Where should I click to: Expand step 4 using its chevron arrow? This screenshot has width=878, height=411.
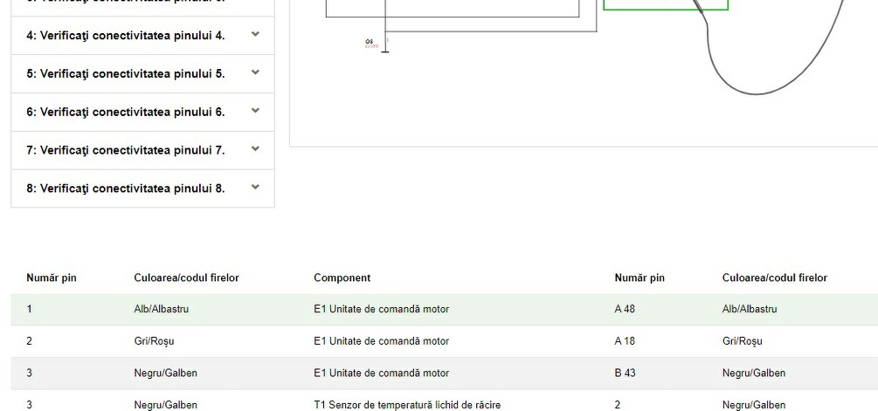tap(255, 35)
